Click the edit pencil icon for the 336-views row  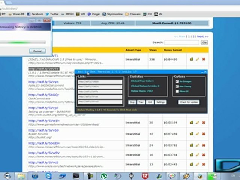198,59
